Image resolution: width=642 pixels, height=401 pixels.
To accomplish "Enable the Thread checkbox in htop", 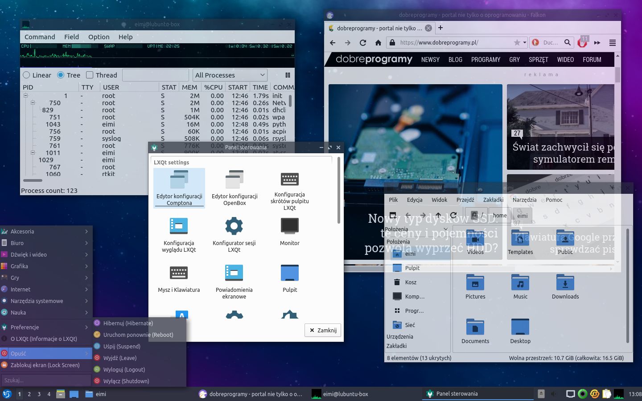I will (x=89, y=75).
